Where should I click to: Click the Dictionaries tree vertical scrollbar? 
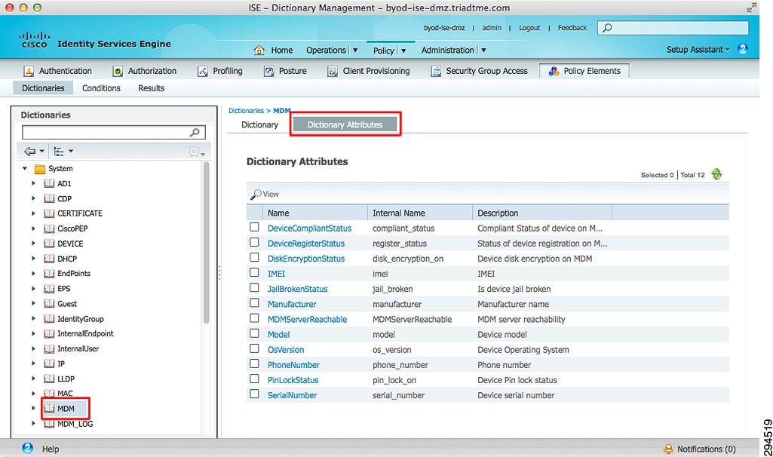click(206, 243)
